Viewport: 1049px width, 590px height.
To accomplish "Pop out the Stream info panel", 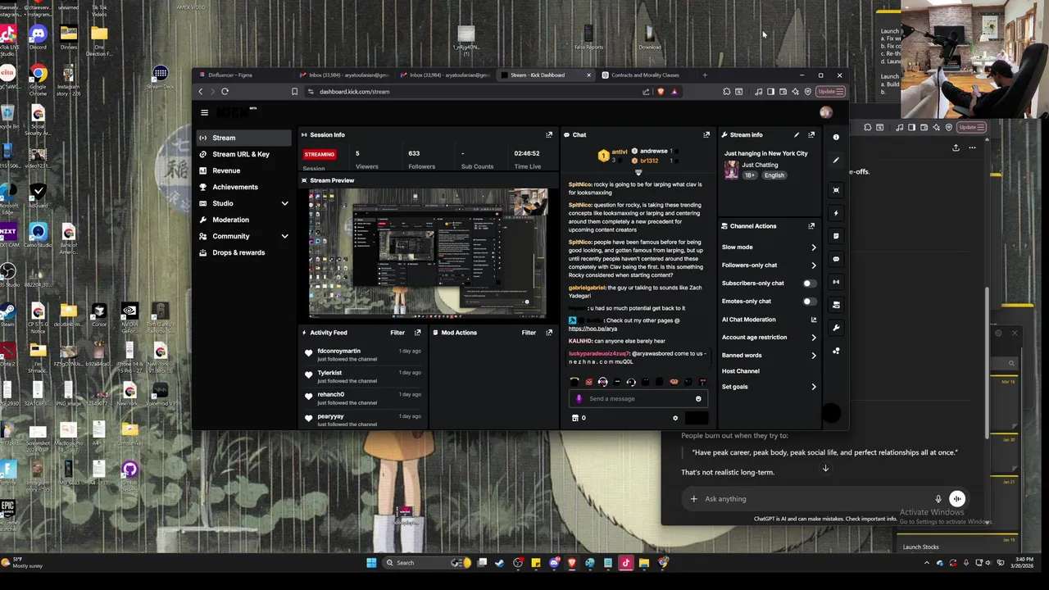I will [811, 134].
